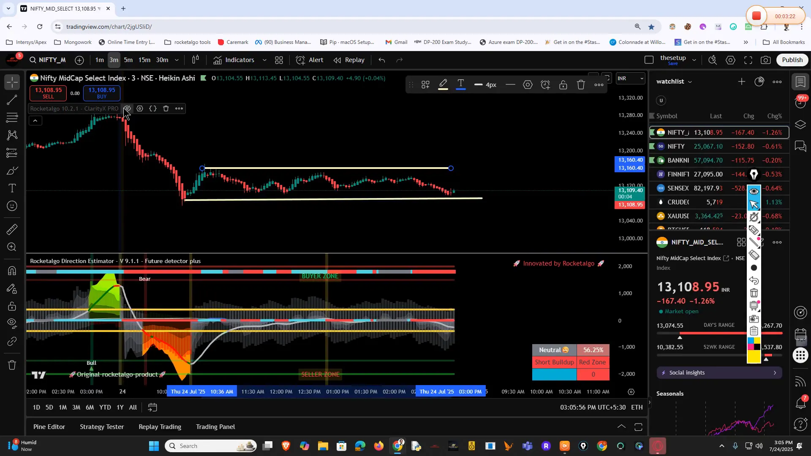Toggle hide all drawings eye icon
Image resolution: width=811 pixels, height=456 pixels.
click(12, 323)
